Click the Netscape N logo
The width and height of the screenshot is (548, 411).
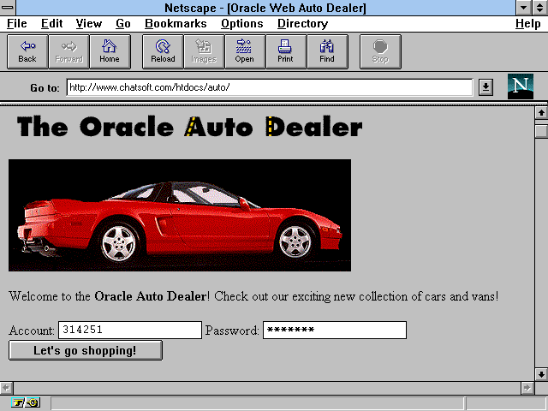tap(520, 86)
